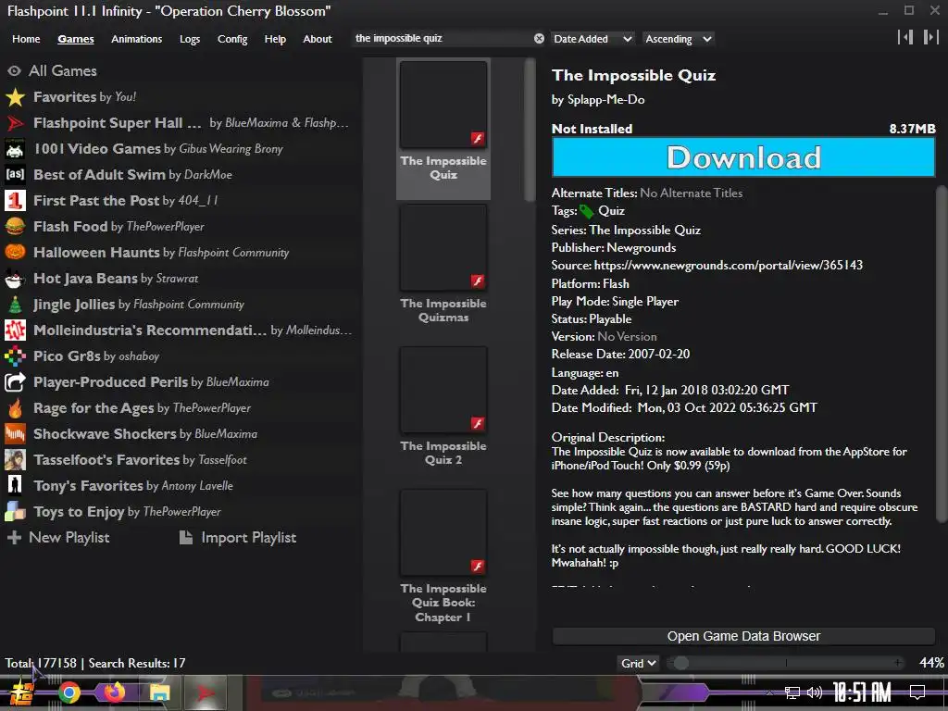Click the game list scrollbar
Screen dimensions: 948x711
pos(530,130)
